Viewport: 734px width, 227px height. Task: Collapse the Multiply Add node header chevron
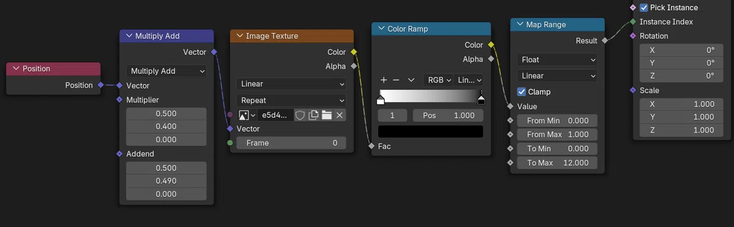point(128,36)
